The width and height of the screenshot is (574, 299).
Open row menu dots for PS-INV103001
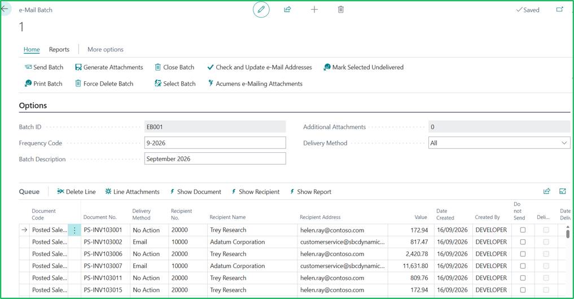tap(75, 230)
